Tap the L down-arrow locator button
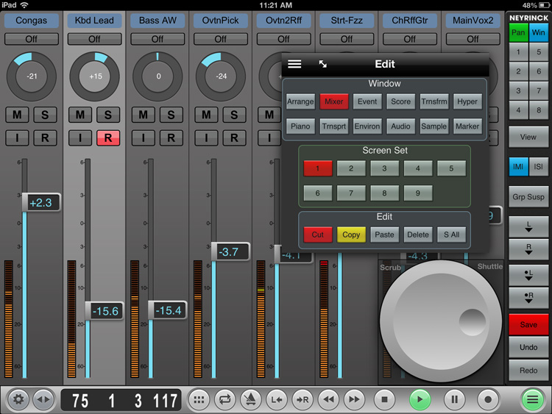The image size is (552, 414). pos(528,227)
